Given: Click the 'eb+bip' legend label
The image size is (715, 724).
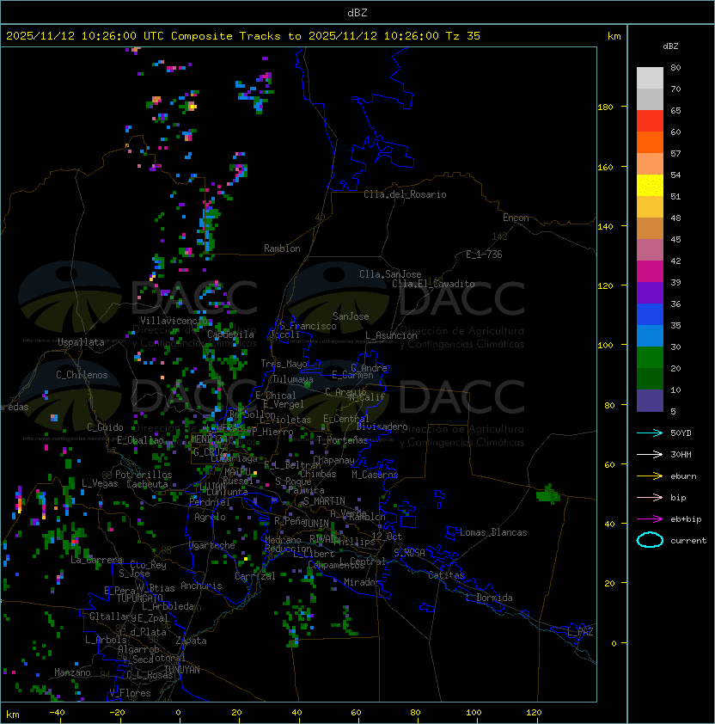Looking at the screenshot, I should click(x=686, y=519).
